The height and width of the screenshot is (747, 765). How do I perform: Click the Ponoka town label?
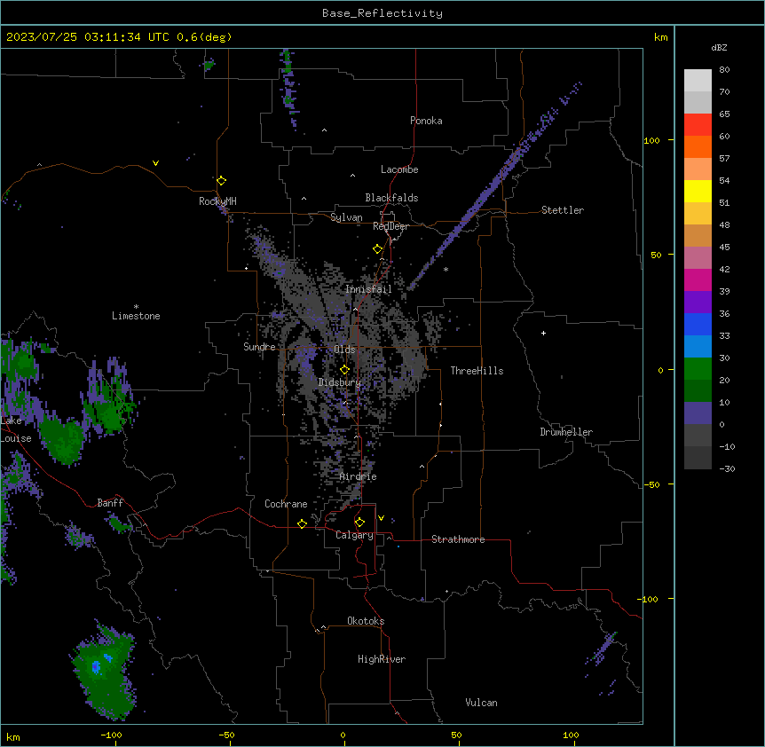pos(426,121)
